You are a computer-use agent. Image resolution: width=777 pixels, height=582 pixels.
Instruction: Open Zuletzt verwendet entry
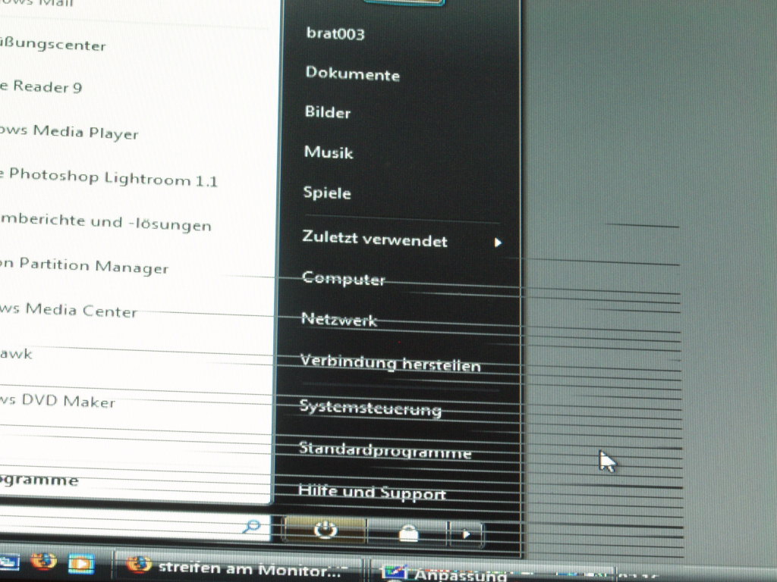375,239
